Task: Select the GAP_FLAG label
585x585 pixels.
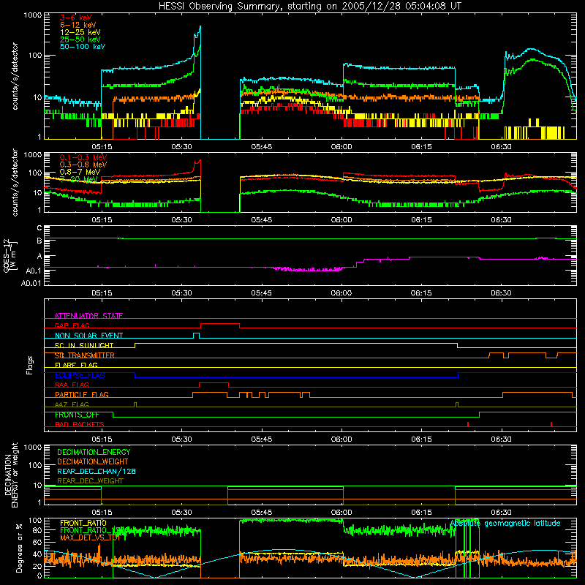Action: coord(72,325)
